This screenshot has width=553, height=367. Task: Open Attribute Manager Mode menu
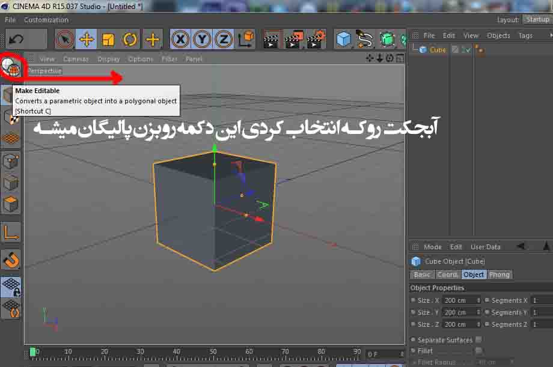click(432, 247)
